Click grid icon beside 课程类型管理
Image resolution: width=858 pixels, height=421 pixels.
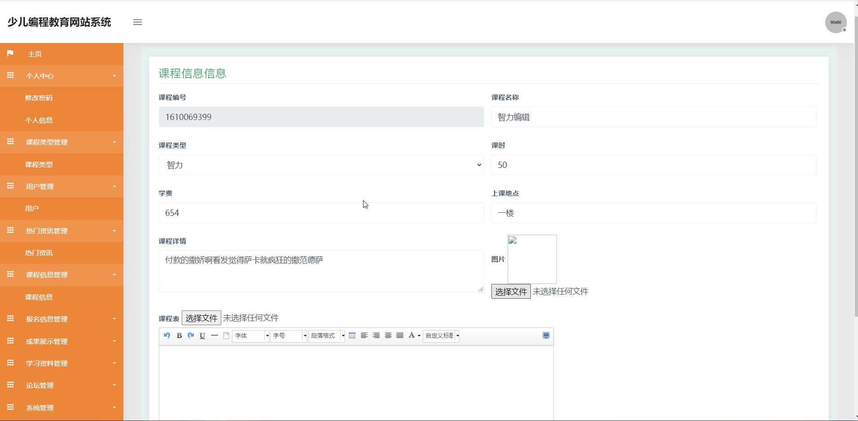(10, 142)
